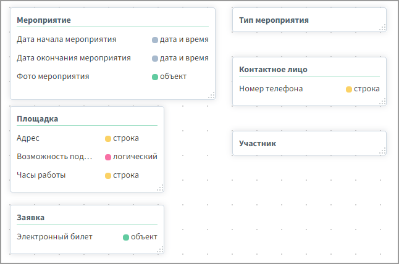Click the type dot next to Дата окончания мероприятия

click(x=155, y=59)
